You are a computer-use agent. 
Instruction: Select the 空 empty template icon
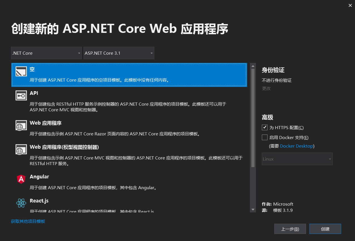click(x=21, y=72)
